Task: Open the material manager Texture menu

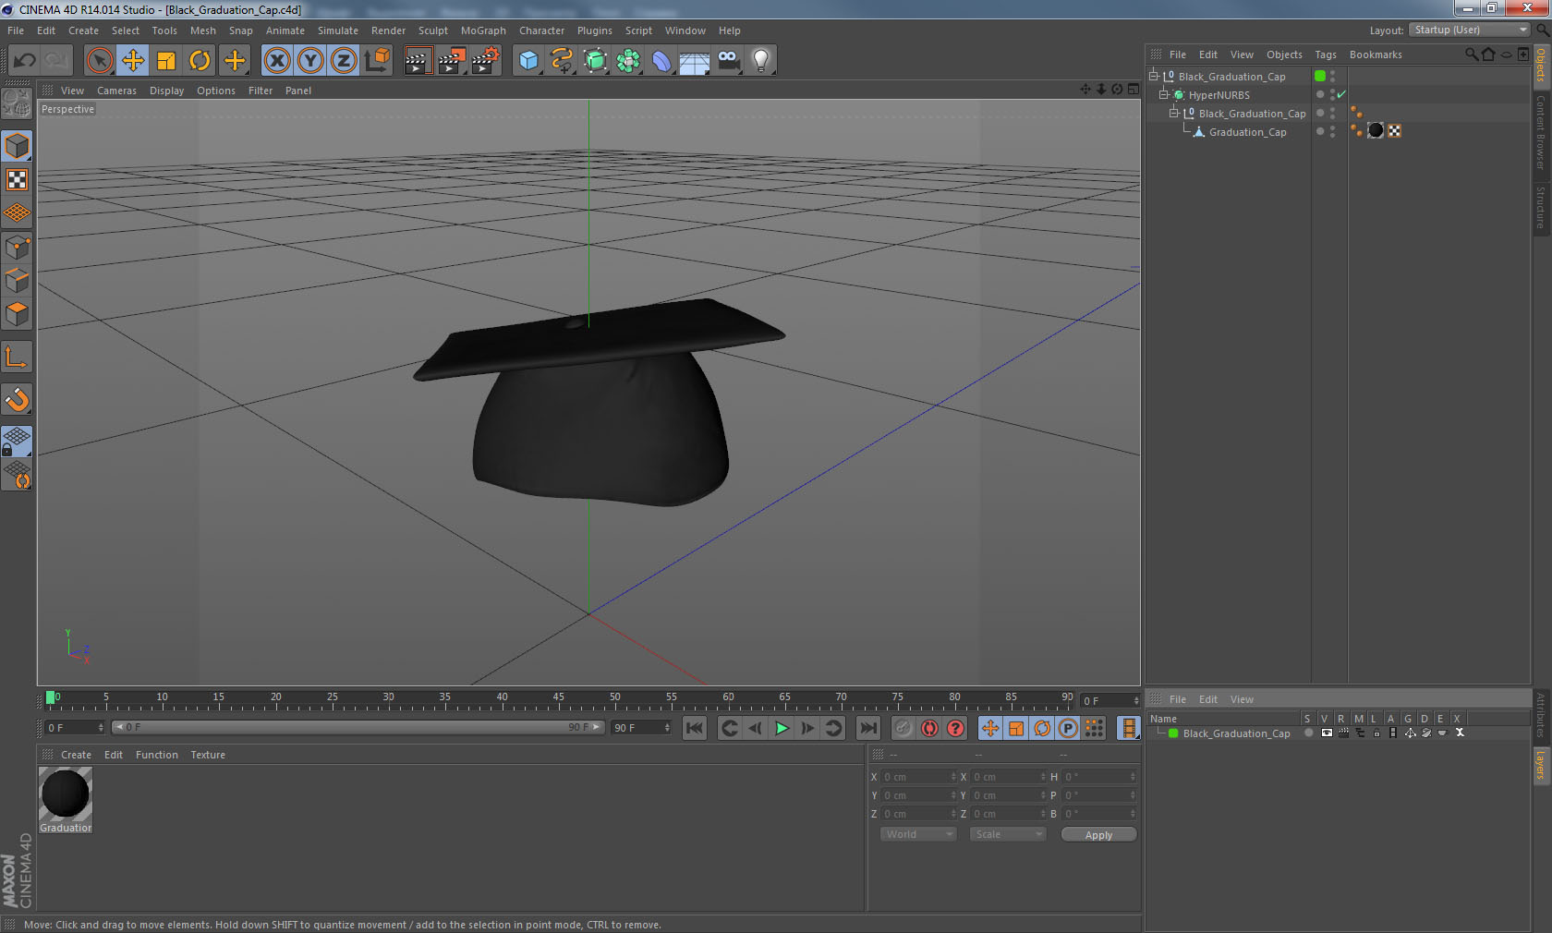Action: [208, 755]
